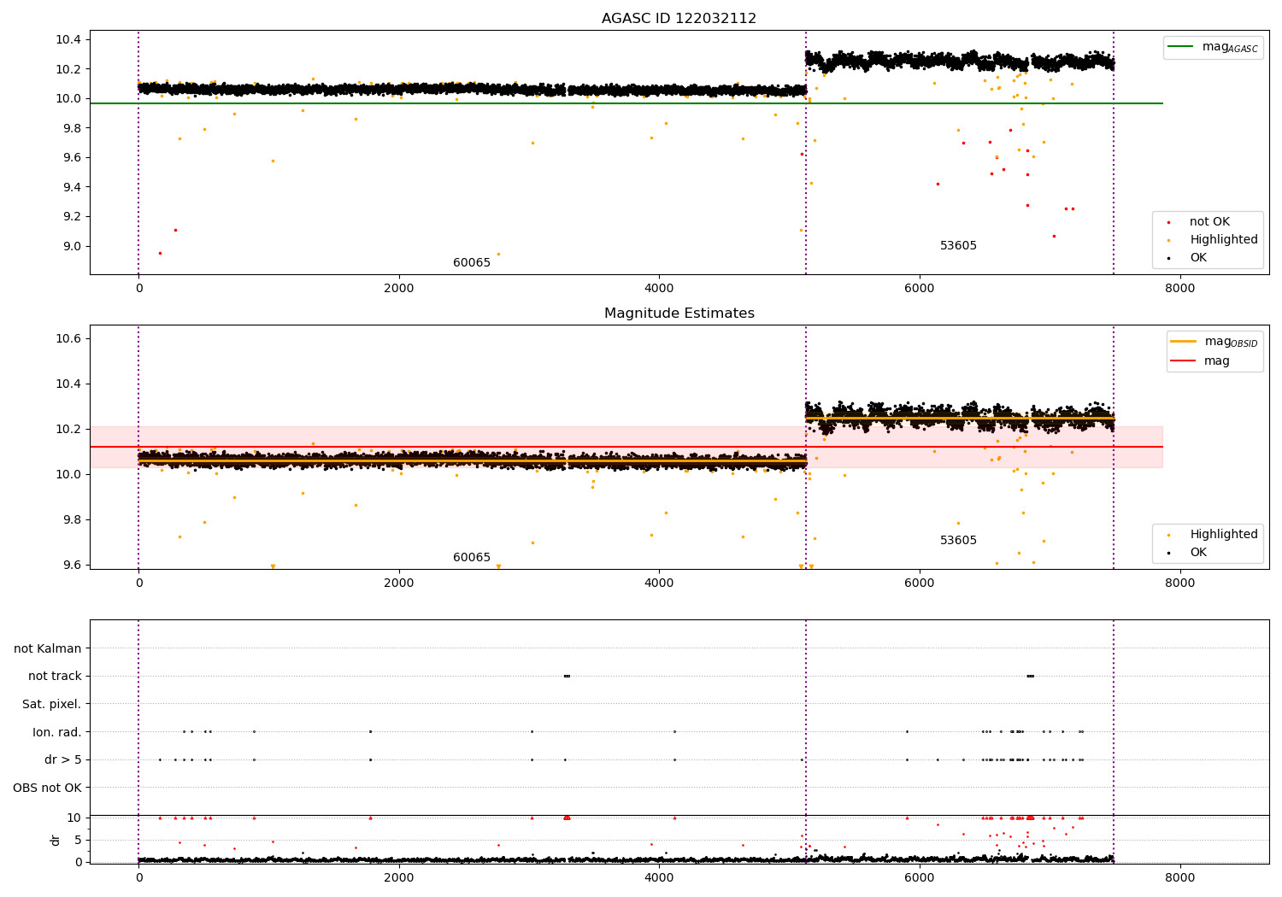Click the 'Ion. rad.' row label

57,732
